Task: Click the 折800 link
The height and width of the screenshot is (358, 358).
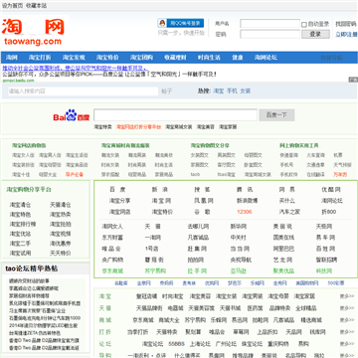Action: tap(329, 212)
